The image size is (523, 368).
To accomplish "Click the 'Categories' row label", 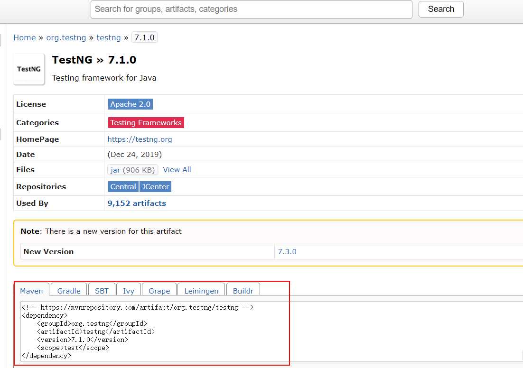I will (37, 123).
